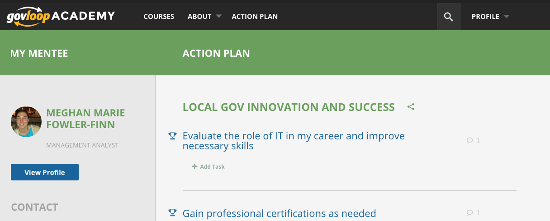
Task: Share the Local Gov Innovation plan
Action: tap(411, 107)
